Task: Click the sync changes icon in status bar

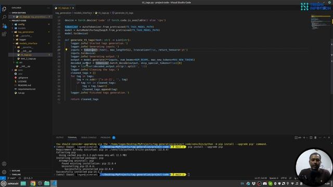Action: (x=20, y=178)
